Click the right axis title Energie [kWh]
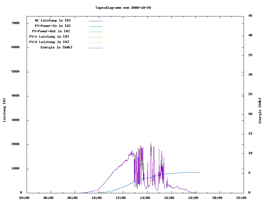 tap(260, 110)
